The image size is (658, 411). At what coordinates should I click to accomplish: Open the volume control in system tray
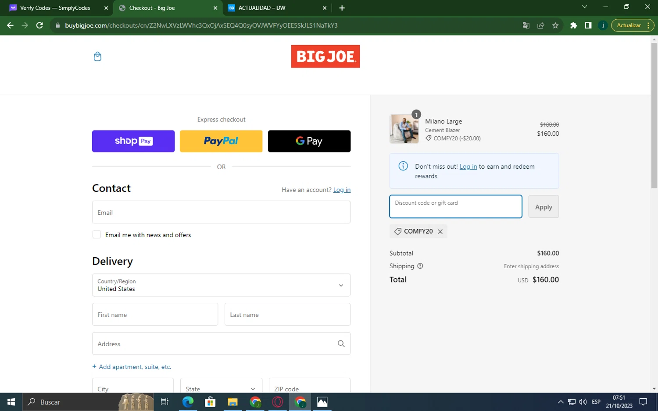tap(583, 402)
